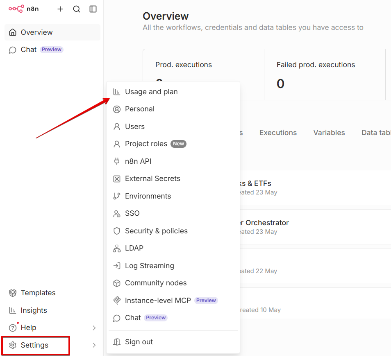Select n8n API menu entry
391x357 pixels.
click(x=173, y=161)
